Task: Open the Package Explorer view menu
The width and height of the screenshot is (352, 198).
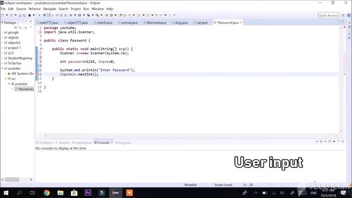Action: pos(31,28)
